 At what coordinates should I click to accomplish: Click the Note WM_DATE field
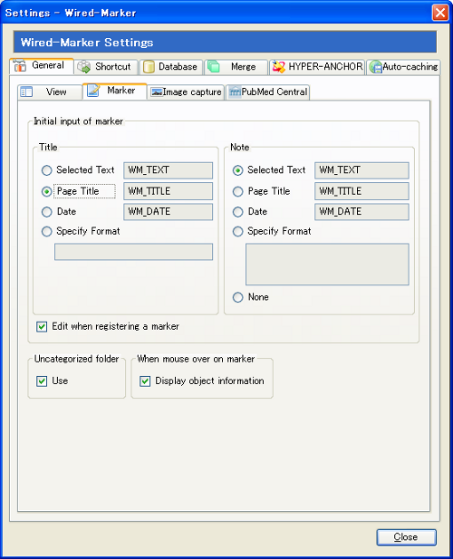pyautogui.click(x=361, y=212)
